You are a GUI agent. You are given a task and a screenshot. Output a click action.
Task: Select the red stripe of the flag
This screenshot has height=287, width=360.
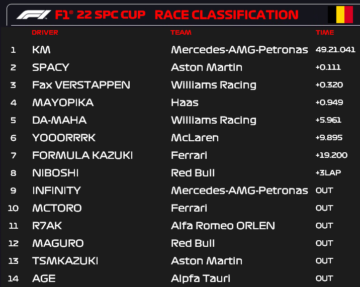[x=349, y=15]
